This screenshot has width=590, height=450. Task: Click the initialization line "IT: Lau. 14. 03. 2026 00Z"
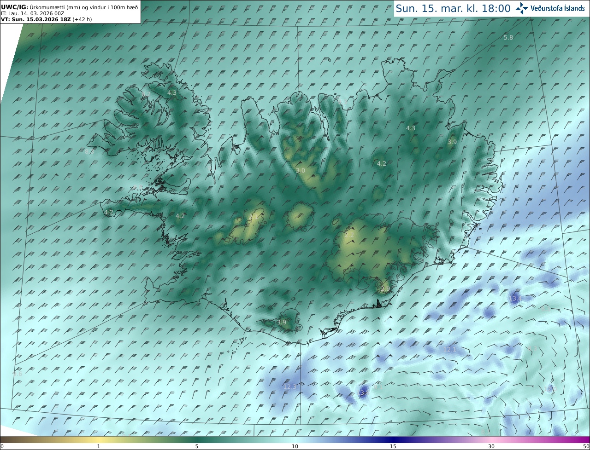pyautogui.click(x=32, y=13)
